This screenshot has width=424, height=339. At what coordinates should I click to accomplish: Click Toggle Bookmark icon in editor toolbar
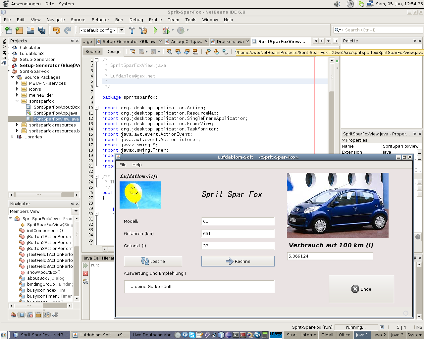point(225,52)
